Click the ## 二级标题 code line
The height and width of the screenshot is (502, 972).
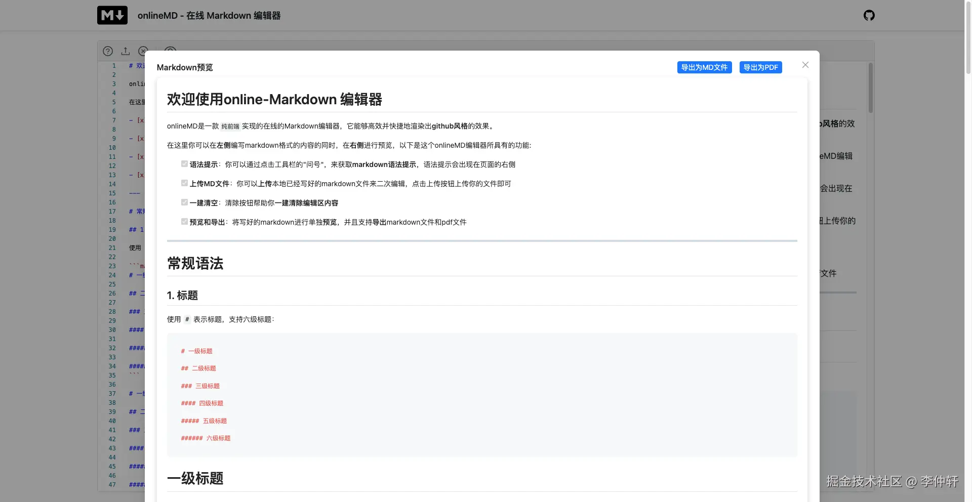[198, 368]
